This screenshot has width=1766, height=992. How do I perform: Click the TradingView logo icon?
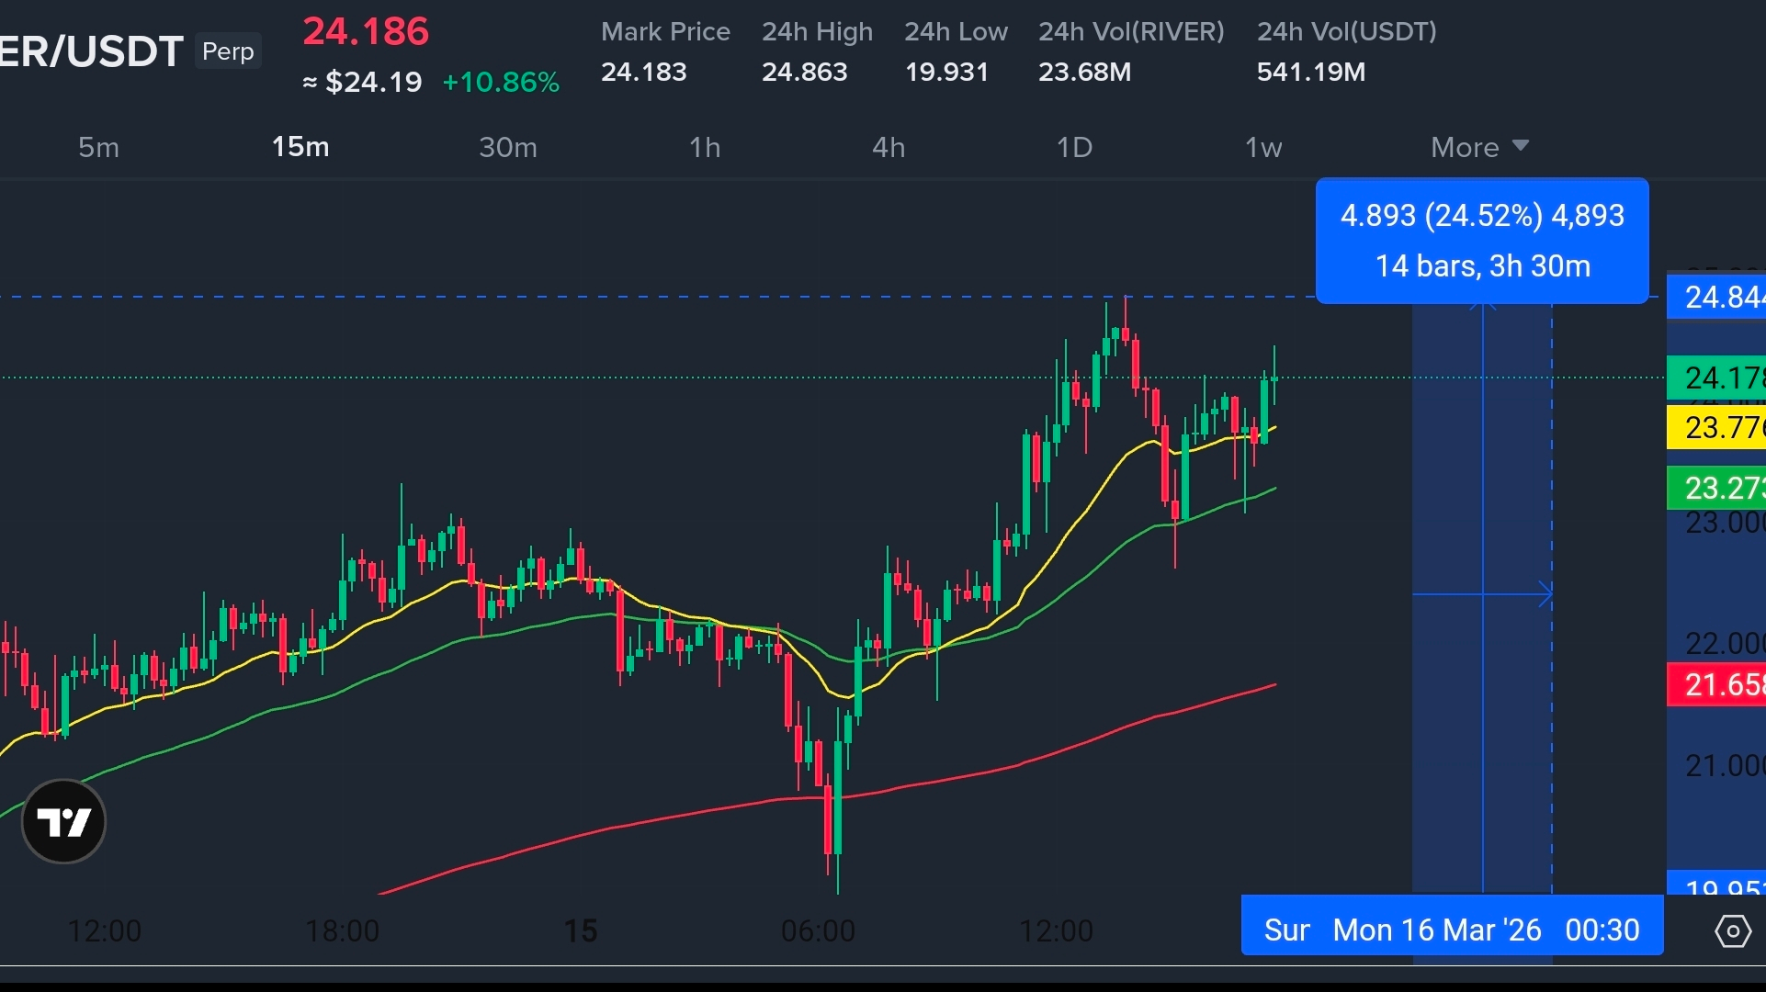pos(63,821)
